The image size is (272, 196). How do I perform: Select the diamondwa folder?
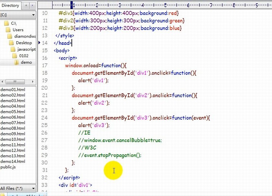[x=25, y=36]
